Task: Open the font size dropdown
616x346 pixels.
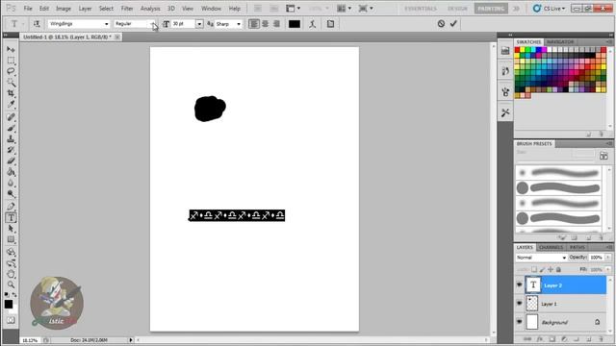Action: 199,24
